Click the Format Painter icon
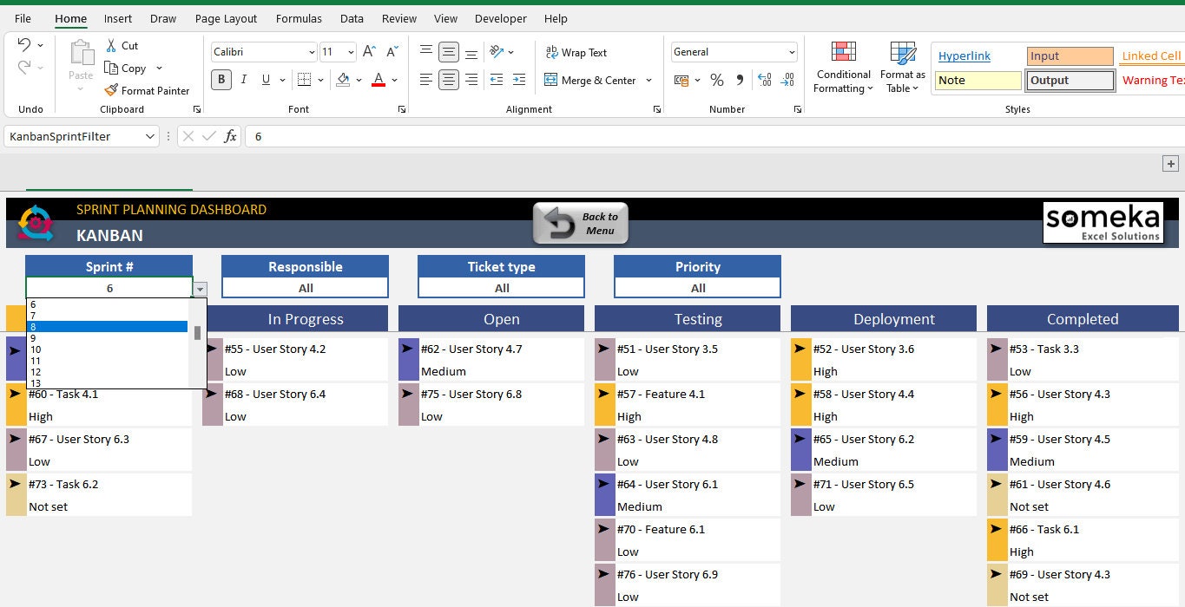 tap(111, 90)
